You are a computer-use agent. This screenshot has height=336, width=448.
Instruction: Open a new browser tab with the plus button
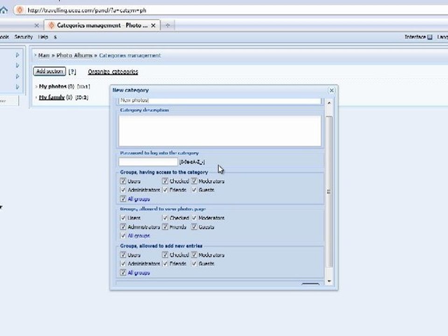(168, 25)
